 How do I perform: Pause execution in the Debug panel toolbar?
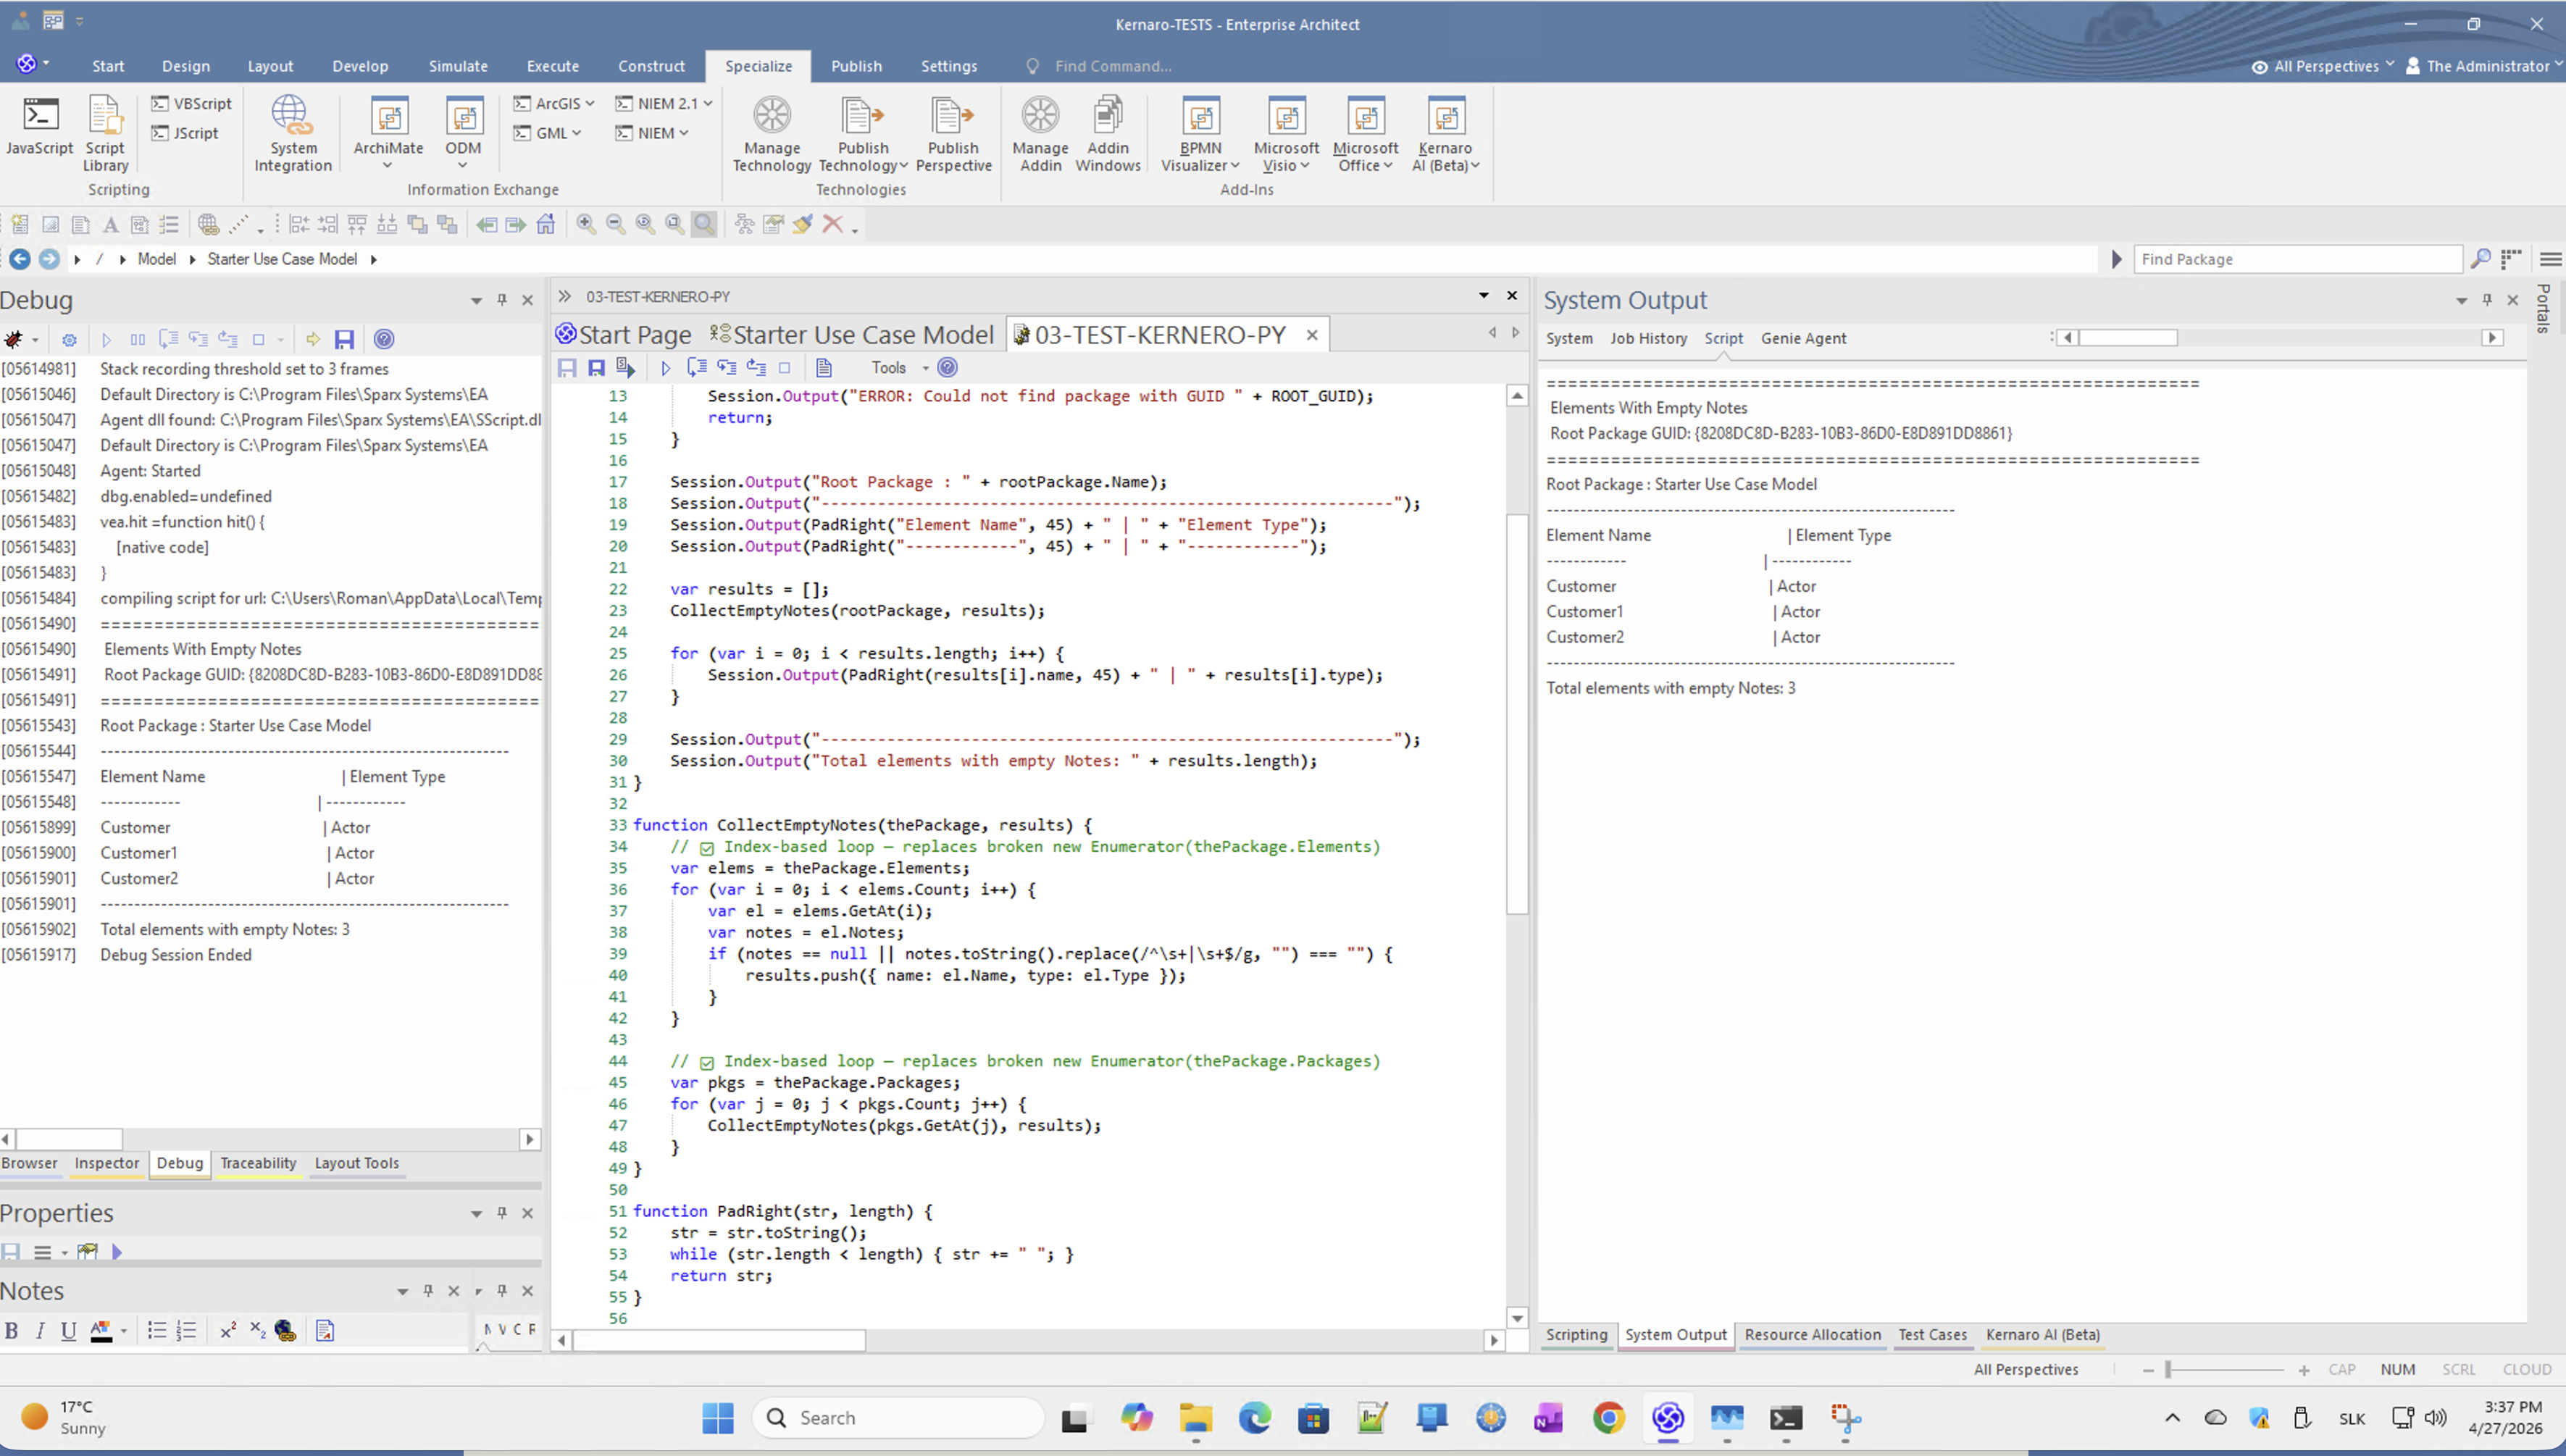[x=138, y=340]
